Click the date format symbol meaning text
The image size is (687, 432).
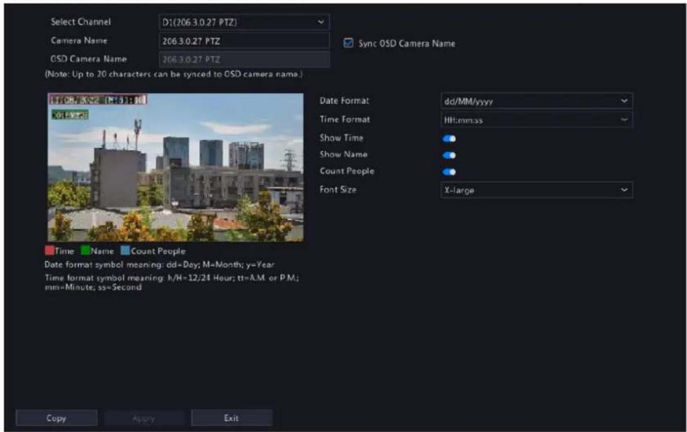coord(159,264)
